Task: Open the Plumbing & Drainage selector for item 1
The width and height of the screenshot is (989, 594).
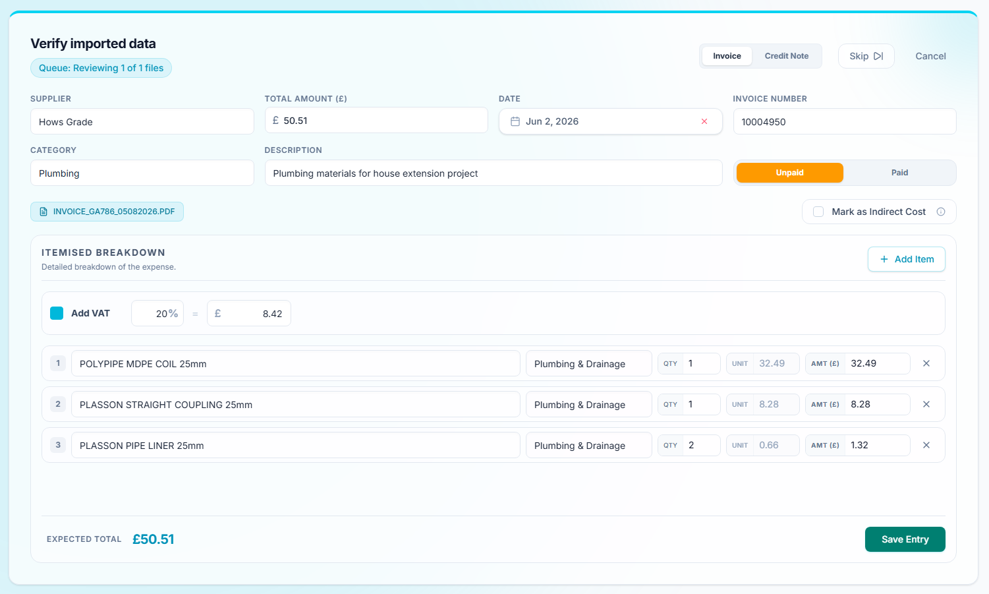Action: click(x=588, y=363)
